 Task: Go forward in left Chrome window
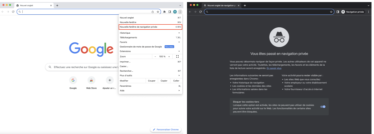(x=8, y=12)
